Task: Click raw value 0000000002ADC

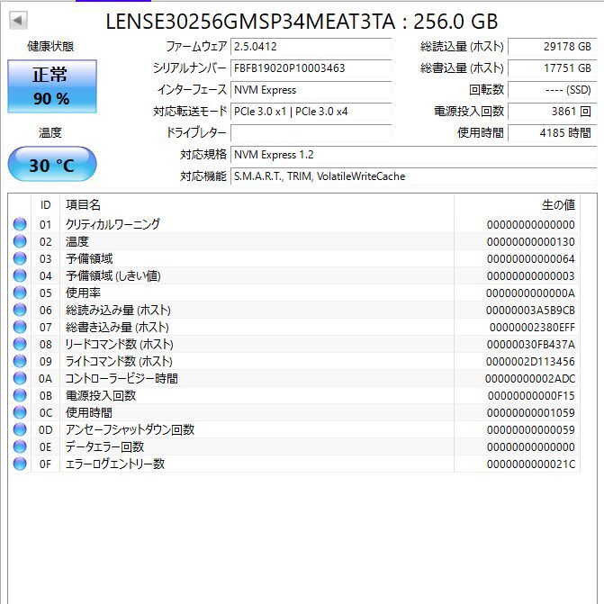Action: click(530, 379)
